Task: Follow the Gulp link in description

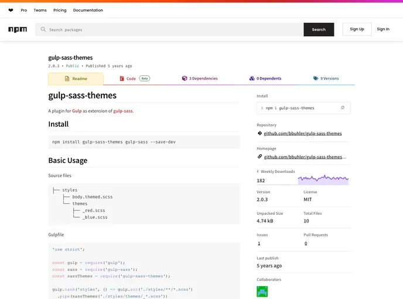Action: [x=77, y=111]
